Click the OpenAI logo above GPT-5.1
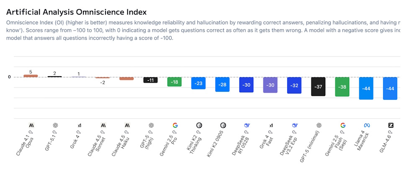 pos(55,125)
